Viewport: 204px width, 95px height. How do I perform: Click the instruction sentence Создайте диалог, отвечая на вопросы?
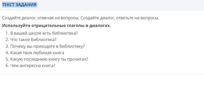[x=41, y=18]
